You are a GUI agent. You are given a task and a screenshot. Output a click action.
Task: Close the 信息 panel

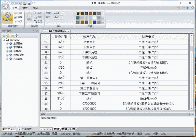192,114
